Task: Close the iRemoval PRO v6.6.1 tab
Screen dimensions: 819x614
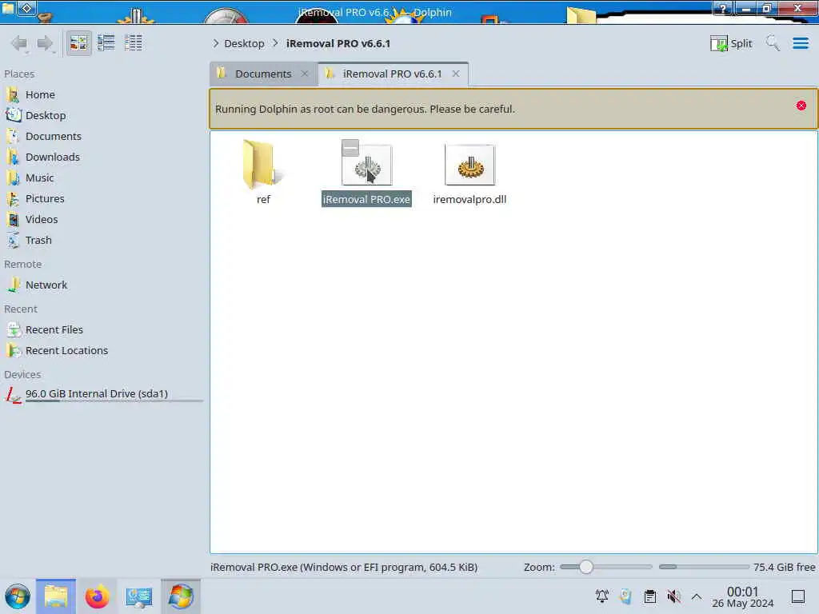Action: coord(456,74)
